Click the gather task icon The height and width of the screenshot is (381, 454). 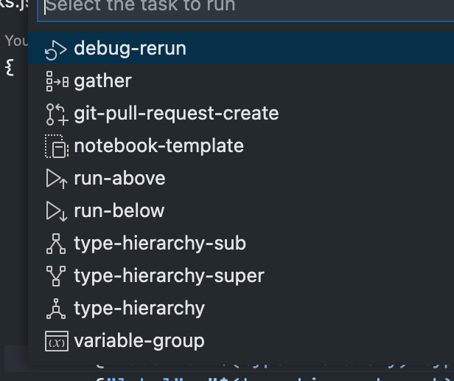(x=56, y=81)
